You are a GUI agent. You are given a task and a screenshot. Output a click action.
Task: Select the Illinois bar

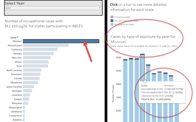35,62
